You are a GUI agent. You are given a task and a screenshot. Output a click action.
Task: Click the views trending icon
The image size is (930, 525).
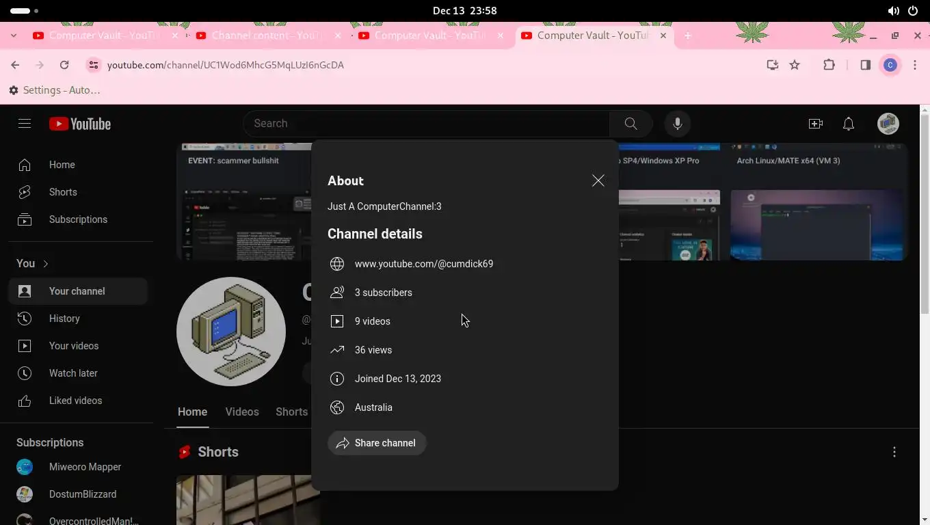337,350
